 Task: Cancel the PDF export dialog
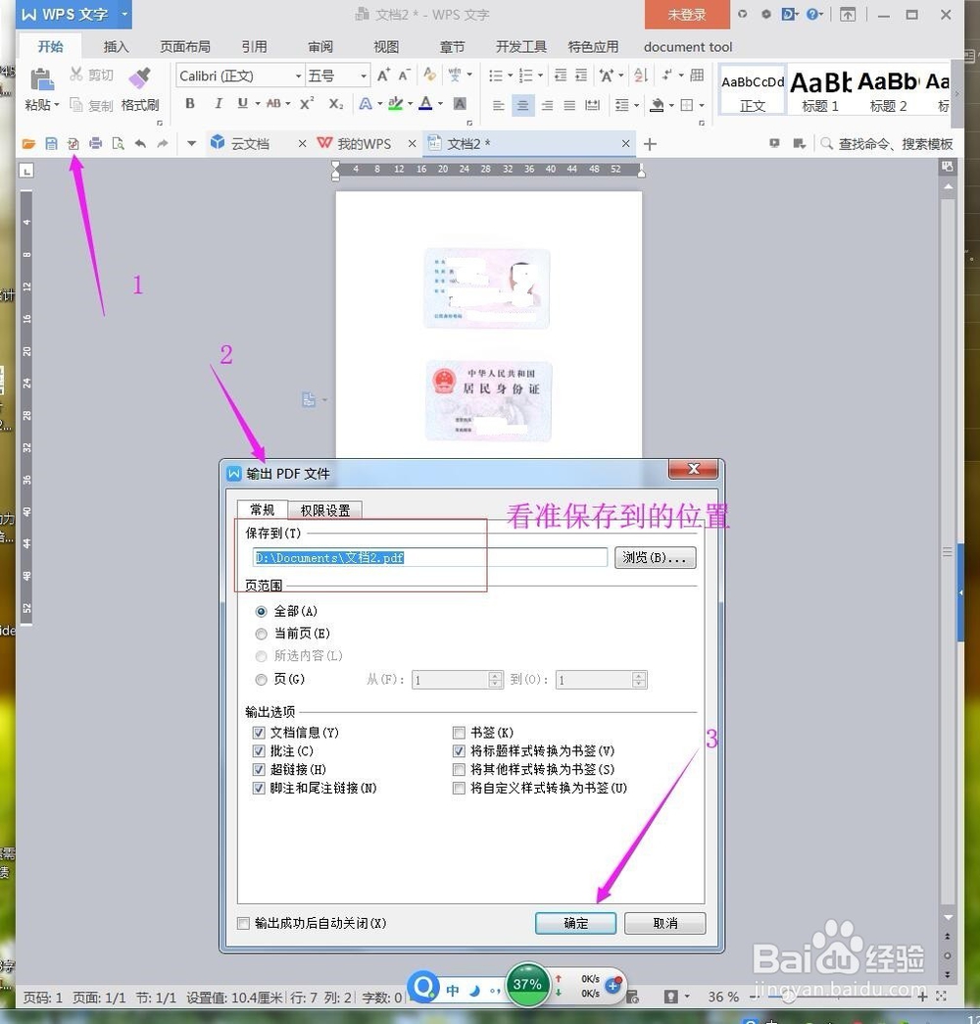664,923
